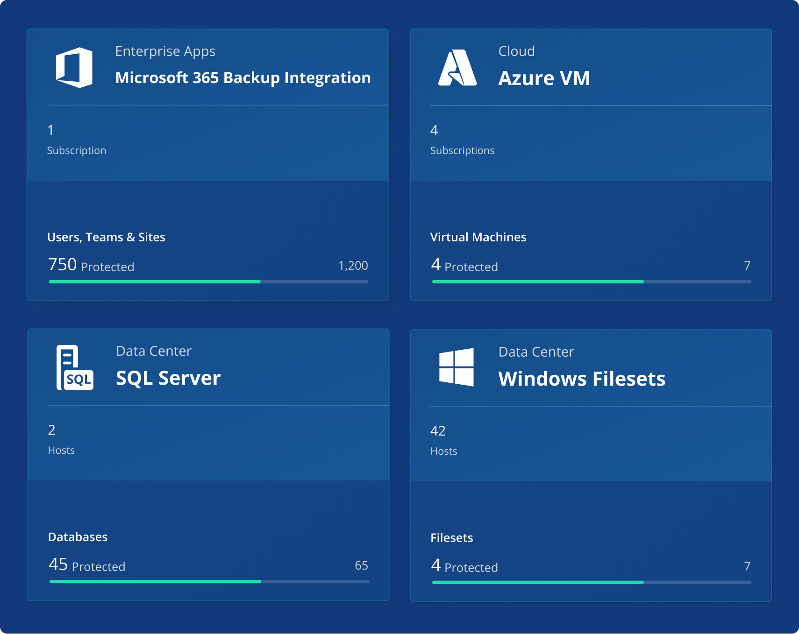Select Data Center label above Windows Filesets
The width and height of the screenshot is (799, 634).
[x=536, y=352]
